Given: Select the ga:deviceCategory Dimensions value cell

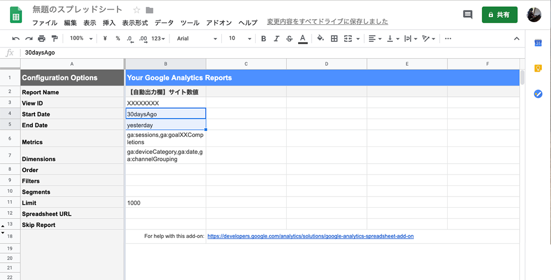Looking at the screenshot, I should pyautogui.click(x=166, y=156).
